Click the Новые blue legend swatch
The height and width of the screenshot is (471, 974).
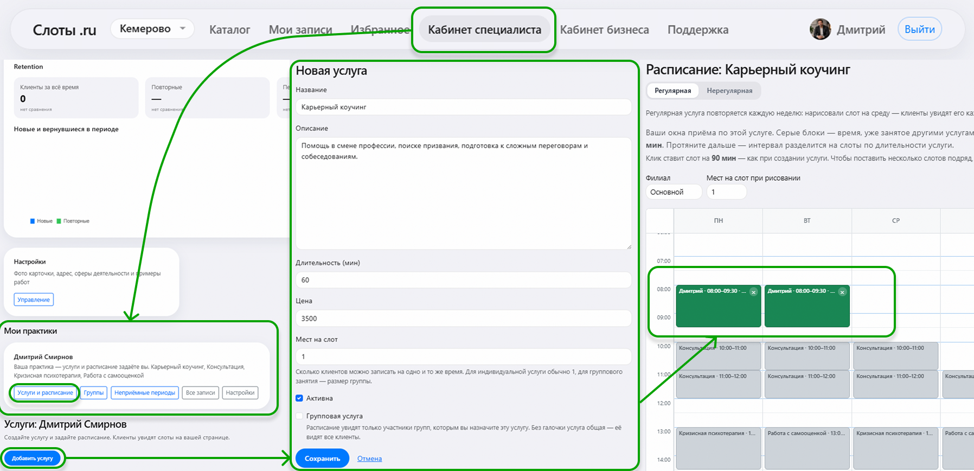pyautogui.click(x=33, y=221)
